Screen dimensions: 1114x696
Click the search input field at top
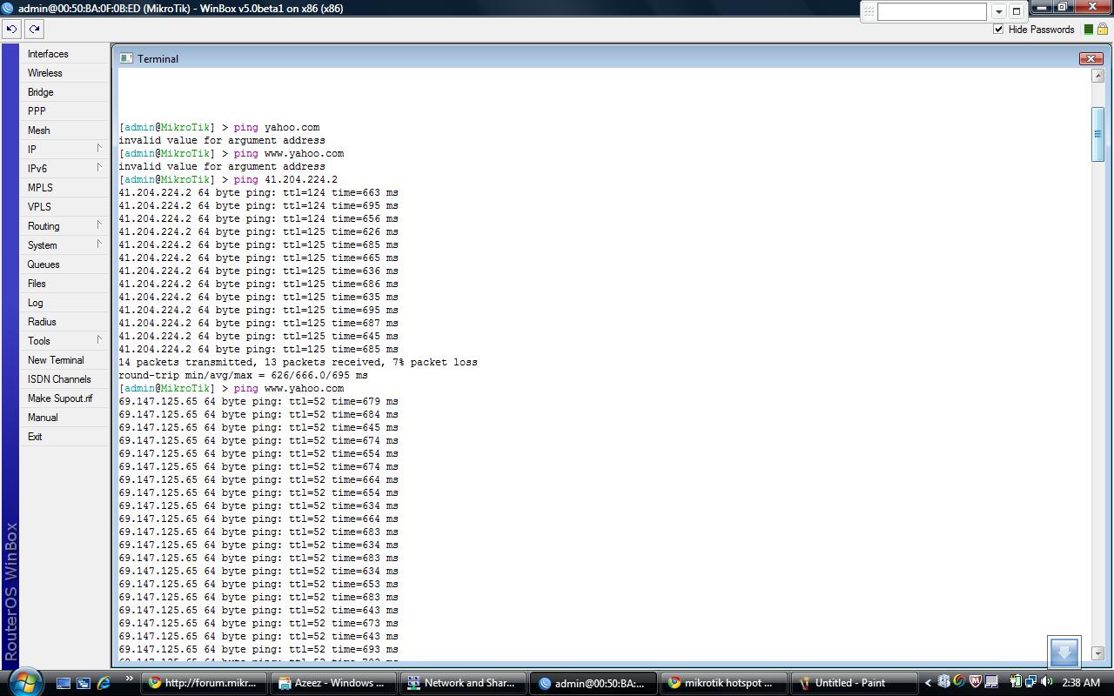931,11
